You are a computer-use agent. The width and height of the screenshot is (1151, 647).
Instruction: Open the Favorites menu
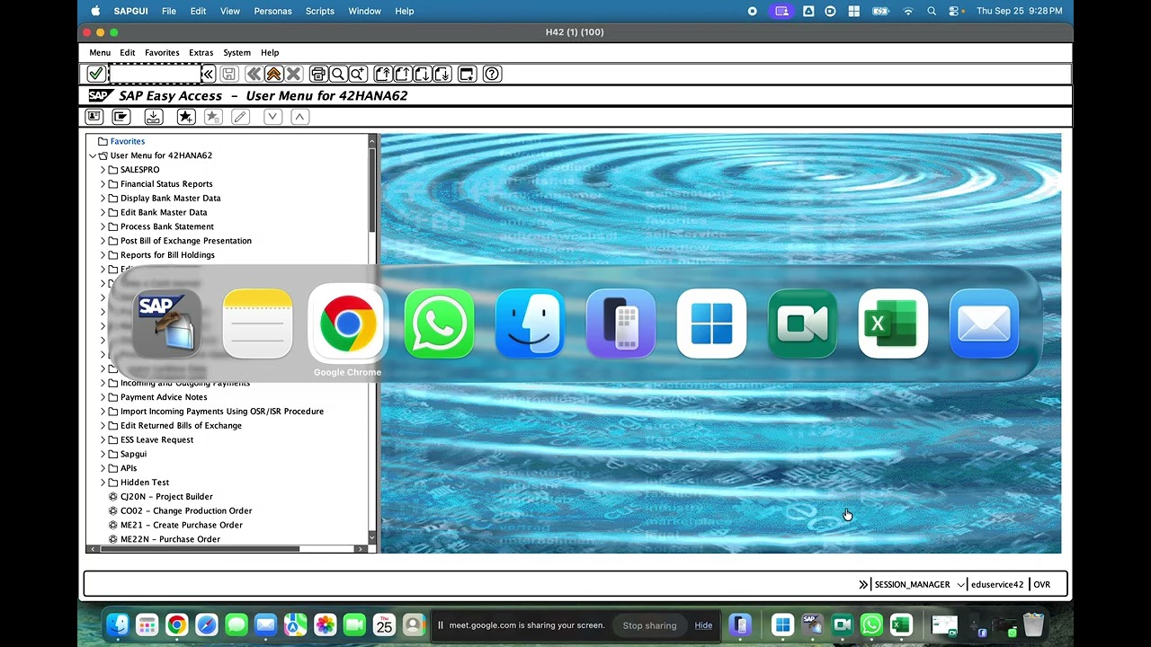162,52
